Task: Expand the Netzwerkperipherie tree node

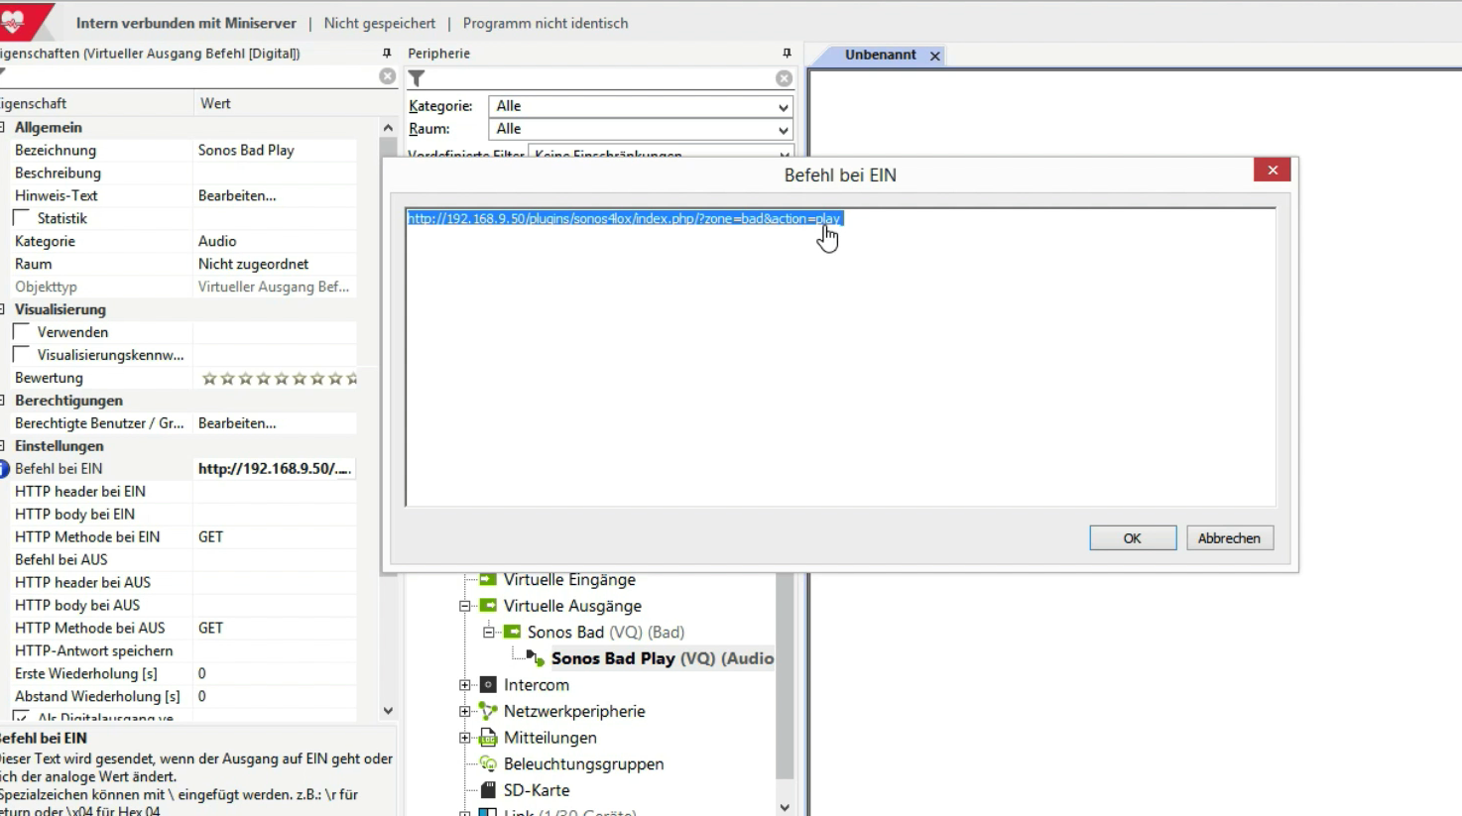Action: click(x=464, y=711)
